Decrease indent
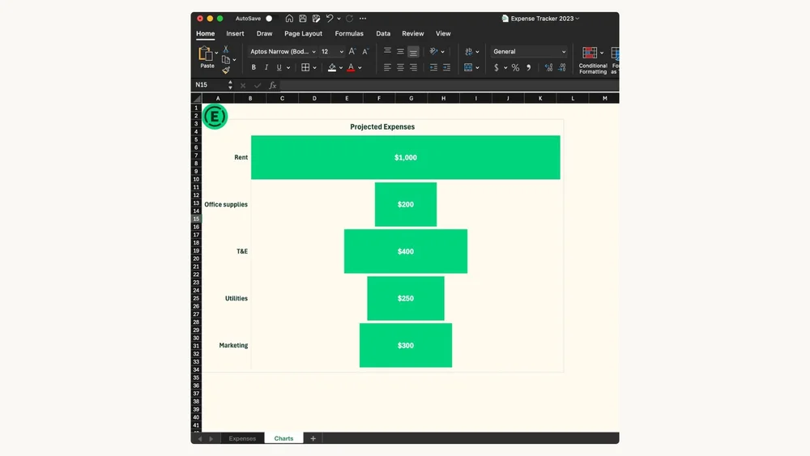 [433, 68]
